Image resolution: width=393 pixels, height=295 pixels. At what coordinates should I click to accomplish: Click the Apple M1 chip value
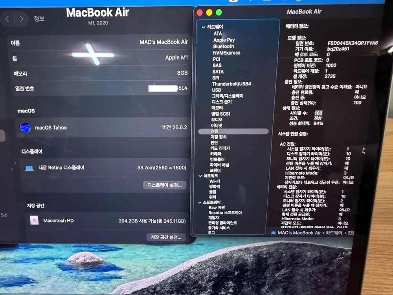coord(176,57)
